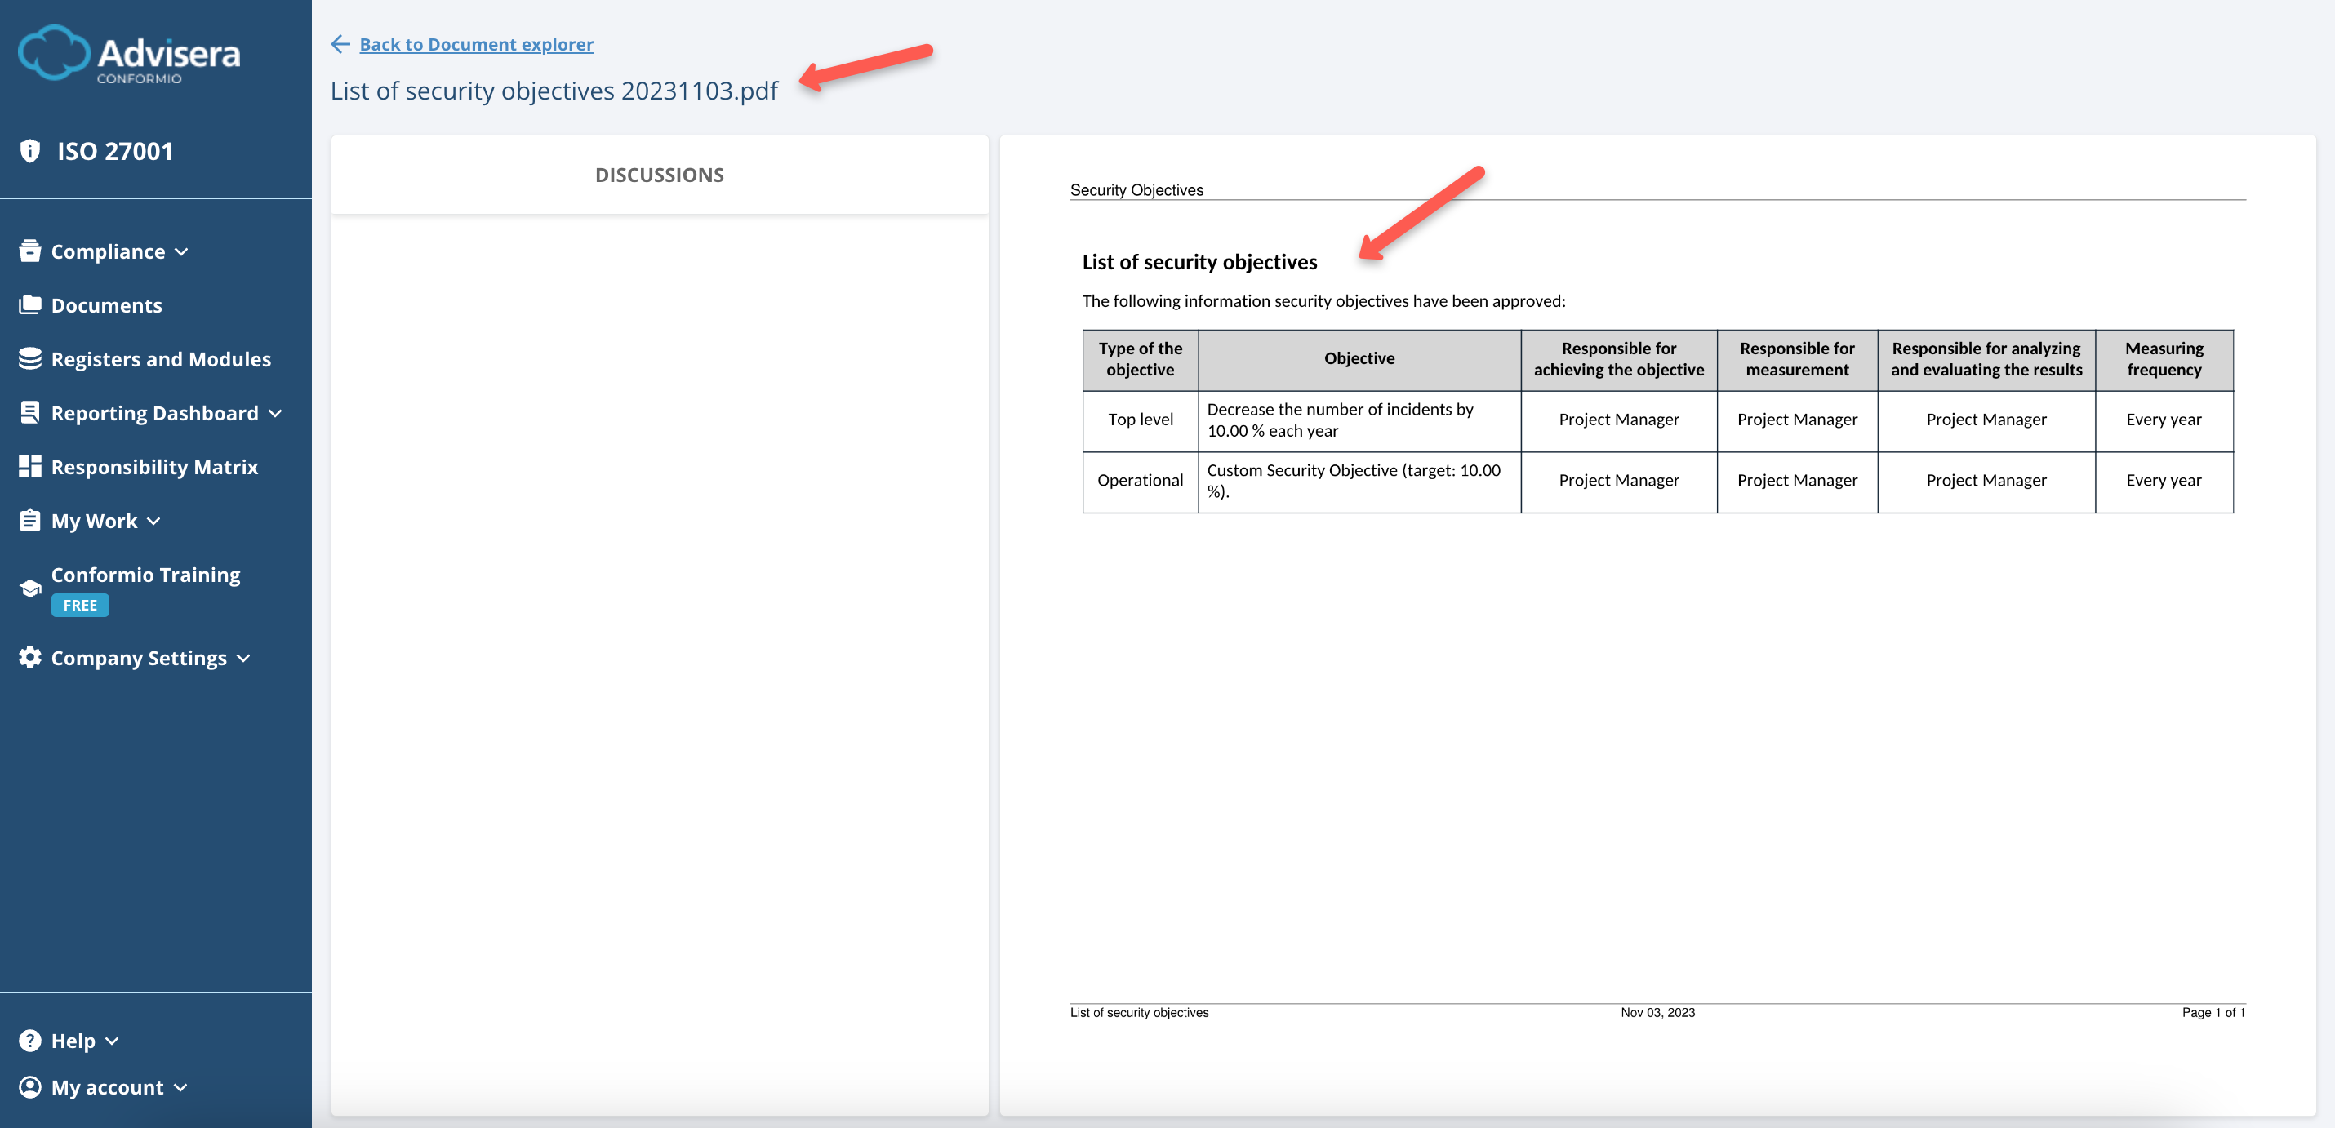The width and height of the screenshot is (2335, 1128).
Task: Click the FREE badge under Conformio Training
Action: (x=80, y=604)
